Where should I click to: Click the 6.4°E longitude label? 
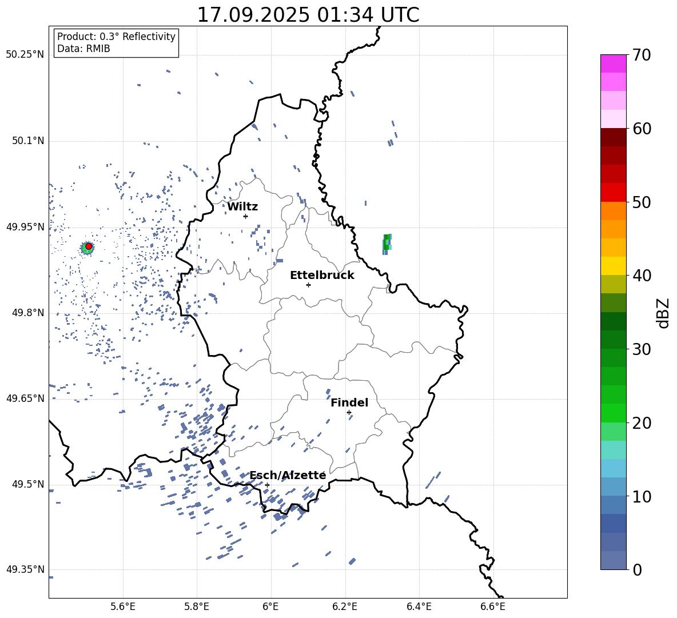point(419,607)
